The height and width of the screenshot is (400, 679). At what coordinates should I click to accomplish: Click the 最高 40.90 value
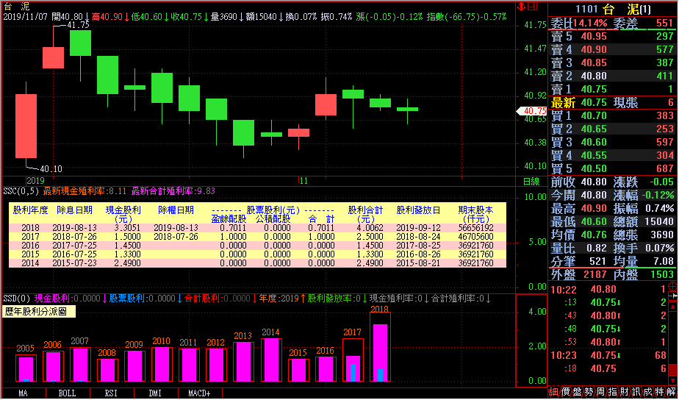coord(594,208)
